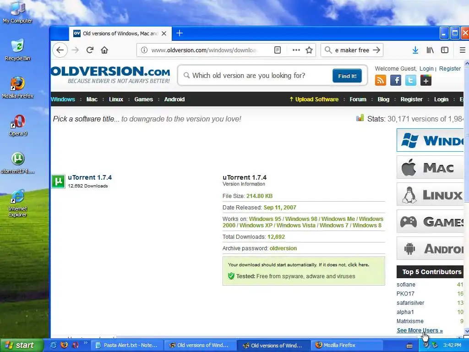Select the Recycle Bin desktop icon

[18, 50]
